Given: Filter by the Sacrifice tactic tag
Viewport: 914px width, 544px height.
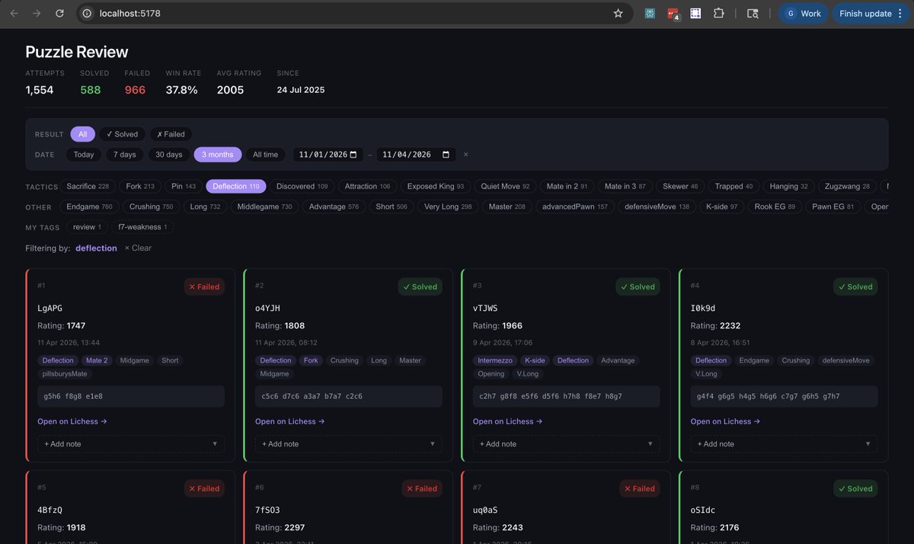Looking at the screenshot, I should coord(88,187).
